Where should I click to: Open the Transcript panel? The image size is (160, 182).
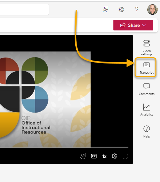pyautogui.click(x=147, y=68)
